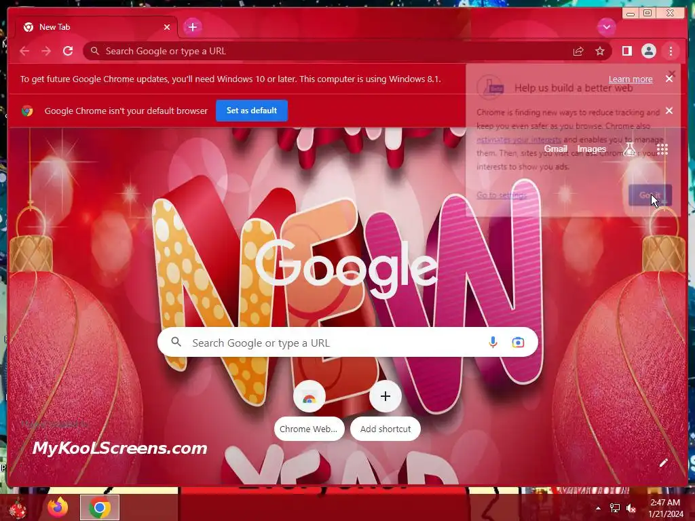Open the Start button ornament
Screen dimensions: 695x521
point(17,509)
